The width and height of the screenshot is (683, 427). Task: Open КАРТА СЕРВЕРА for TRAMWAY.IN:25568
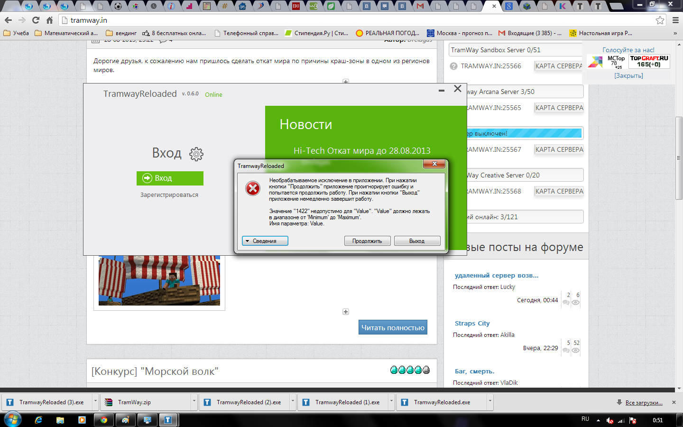tap(559, 192)
